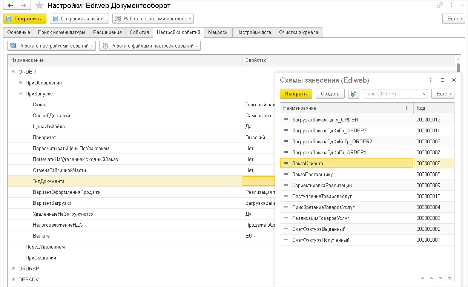This screenshot has width=468, height=287.
Task: Jump to first row in list arrows
Action: [423, 278]
